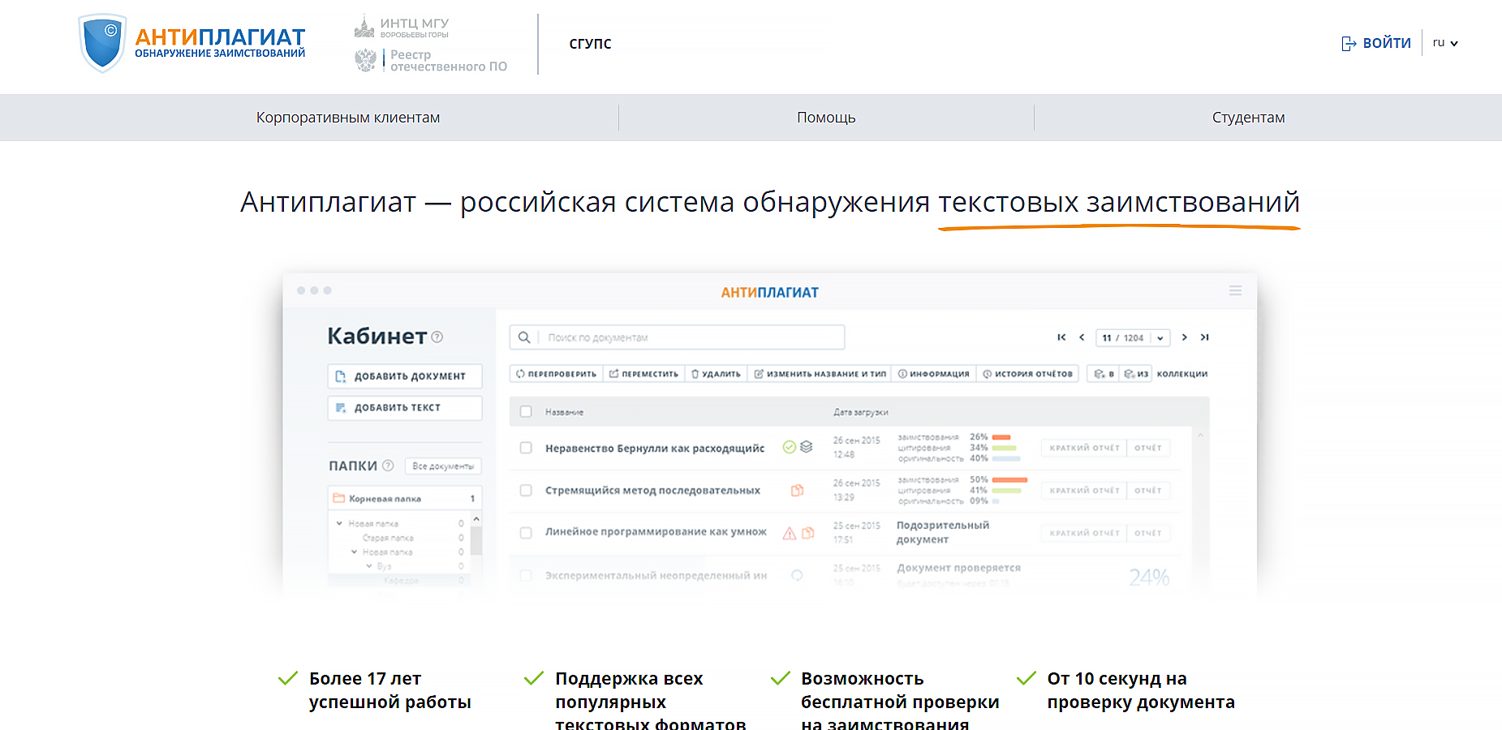Screen dimensions: 1502x730
Task: Click the Поиск по документам search field
Action: pyautogui.click(x=678, y=337)
